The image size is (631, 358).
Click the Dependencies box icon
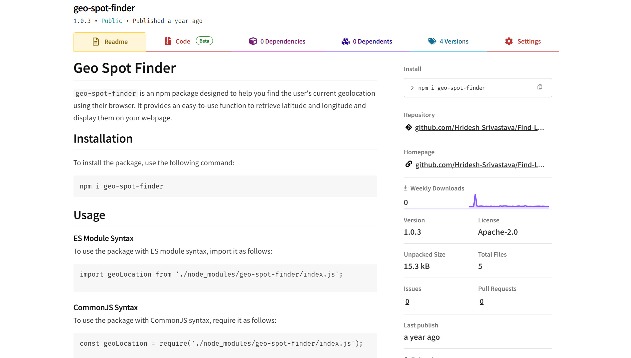click(253, 41)
